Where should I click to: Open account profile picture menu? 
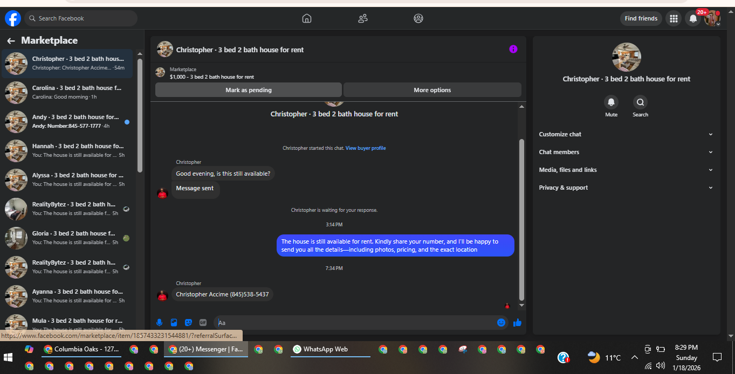click(712, 18)
